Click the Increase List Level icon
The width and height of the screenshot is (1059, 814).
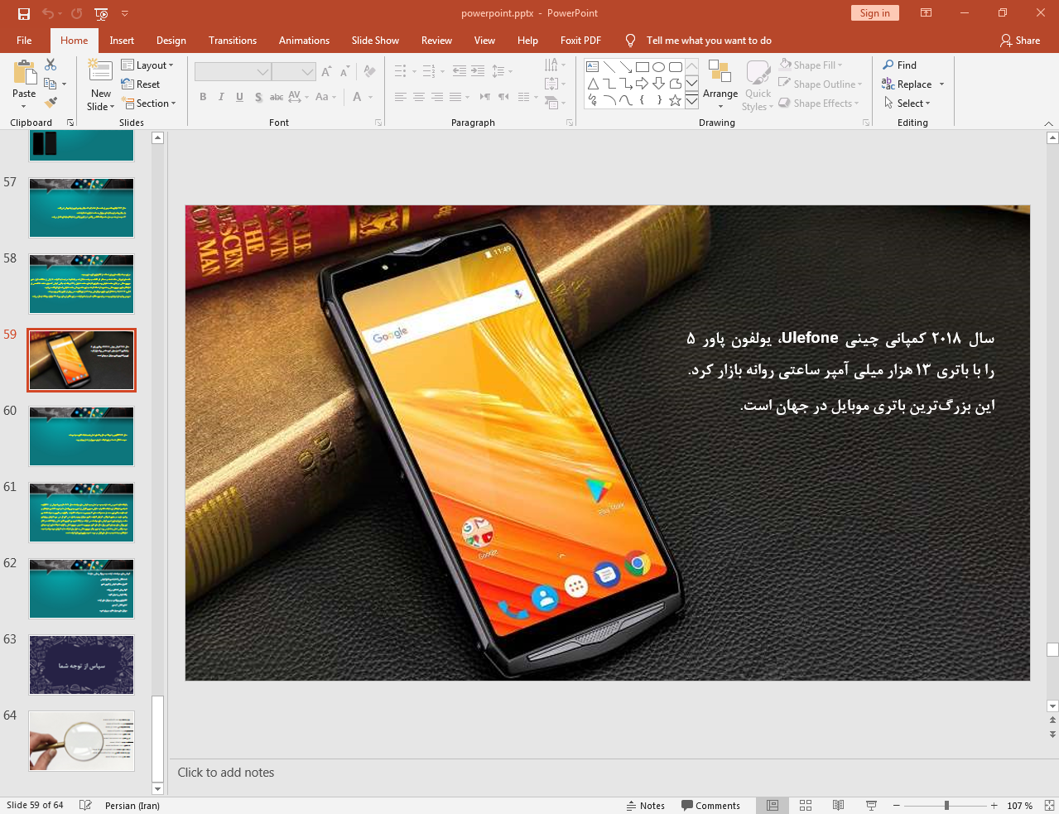pos(478,71)
